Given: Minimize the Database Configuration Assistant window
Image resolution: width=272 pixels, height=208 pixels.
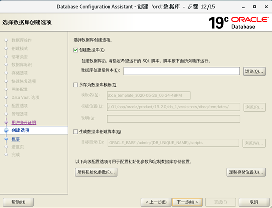Looking at the screenshot, I should tap(243, 7).
